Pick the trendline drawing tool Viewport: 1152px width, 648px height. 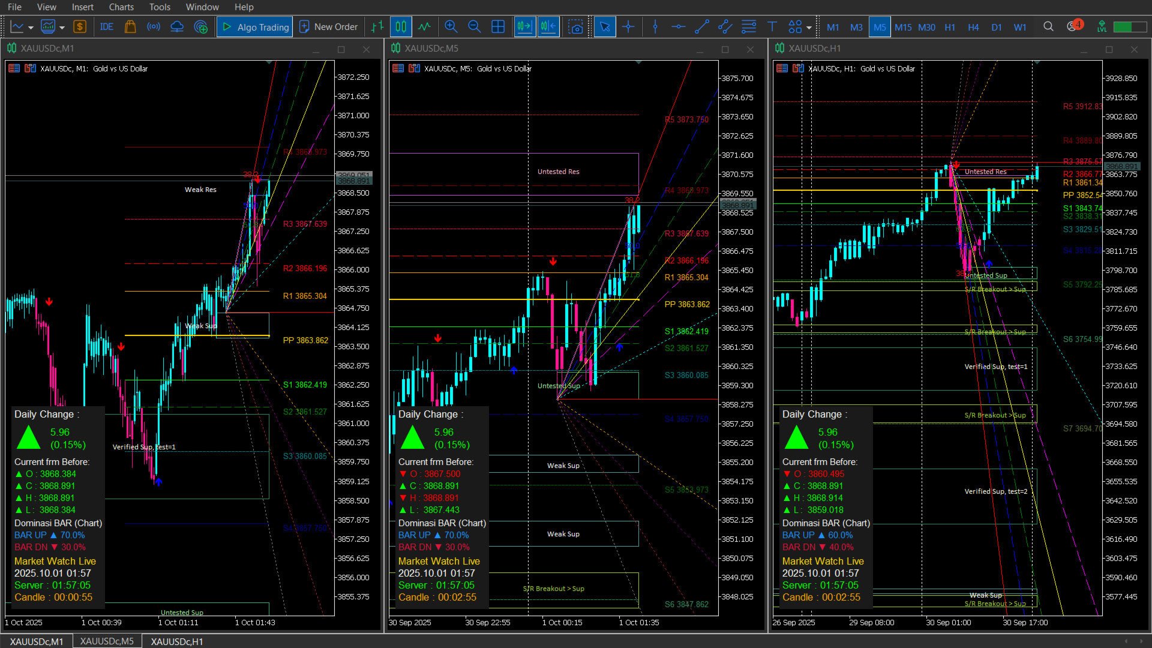(x=701, y=27)
